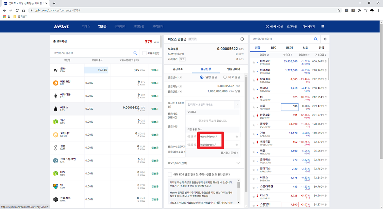Expand 메모 남기기(선택) section
This screenshot has width=383, height=209.
click(x=238, y=163)
